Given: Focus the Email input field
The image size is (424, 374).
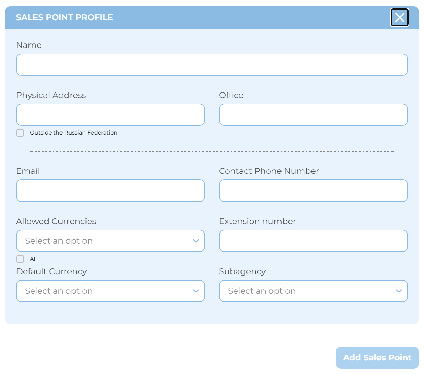Looking at the screenshot, I should pos(110,190).
